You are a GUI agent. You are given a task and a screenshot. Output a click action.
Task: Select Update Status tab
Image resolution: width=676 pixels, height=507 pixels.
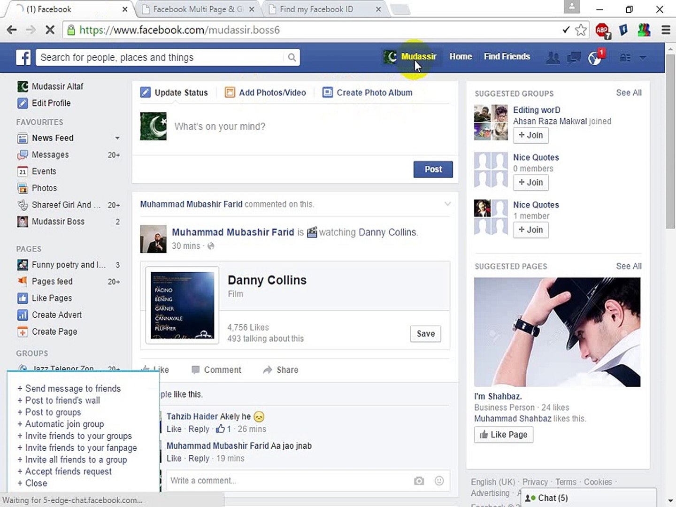point(174,92)
